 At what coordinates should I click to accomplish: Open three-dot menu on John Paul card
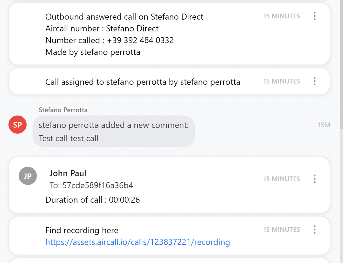click(x=314, y=179)
